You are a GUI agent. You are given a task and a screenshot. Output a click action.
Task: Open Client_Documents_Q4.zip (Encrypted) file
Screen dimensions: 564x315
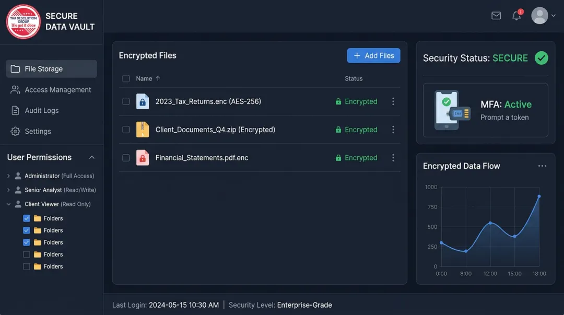[x=215, y=130]
